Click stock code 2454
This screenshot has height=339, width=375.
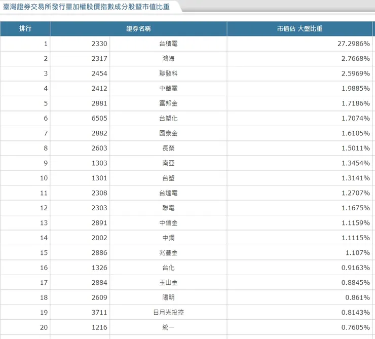[x=99, y=73]
